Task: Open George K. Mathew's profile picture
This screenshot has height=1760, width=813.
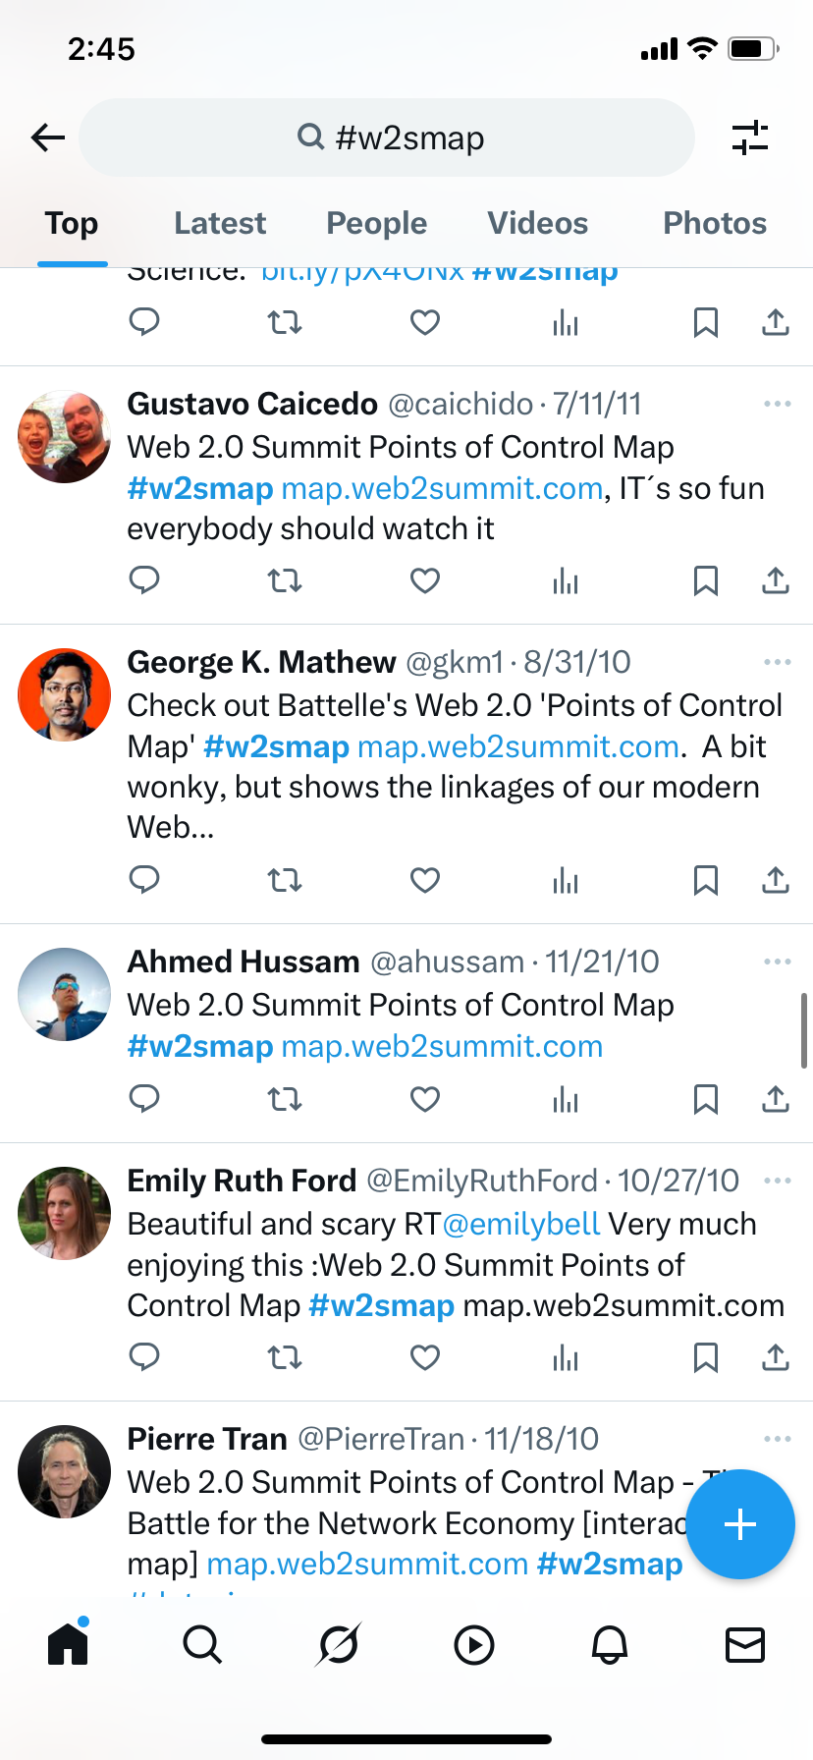Action: pos(65,694)
